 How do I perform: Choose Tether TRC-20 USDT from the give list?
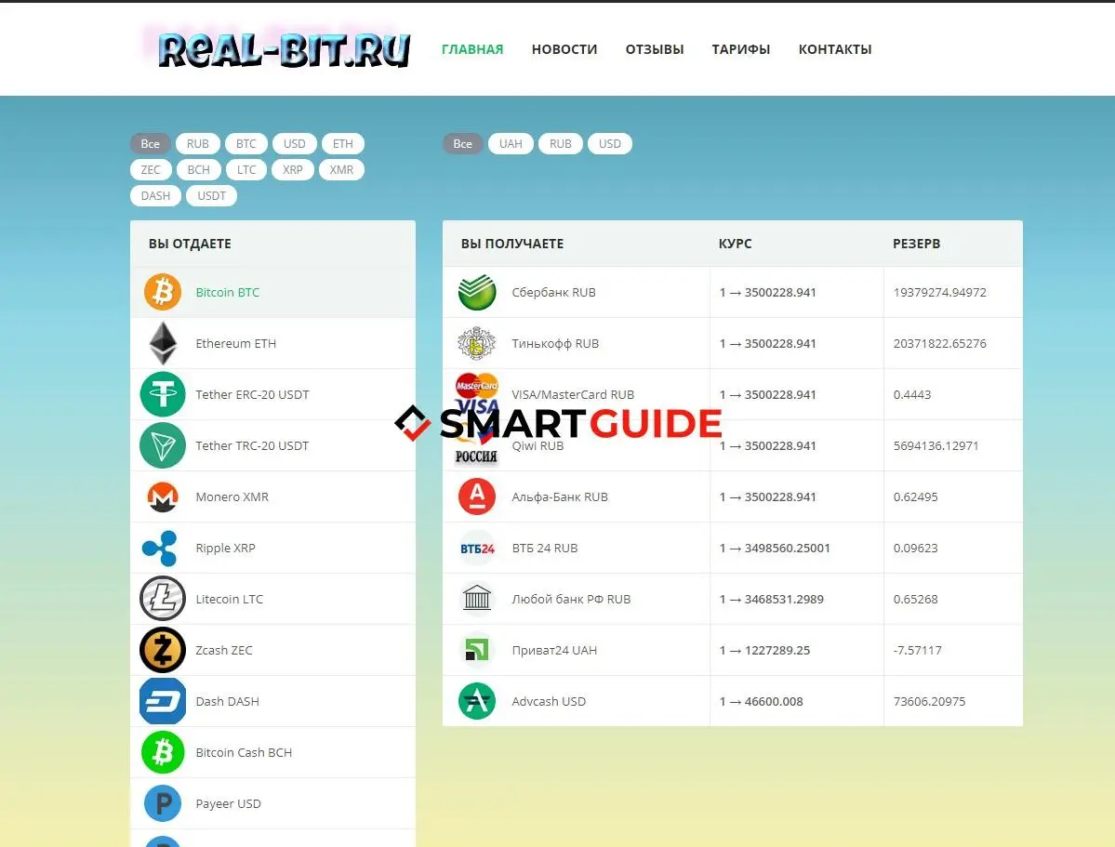(252, 446)
